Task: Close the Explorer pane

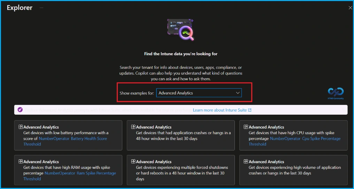Action: click(x=351, y=8)
